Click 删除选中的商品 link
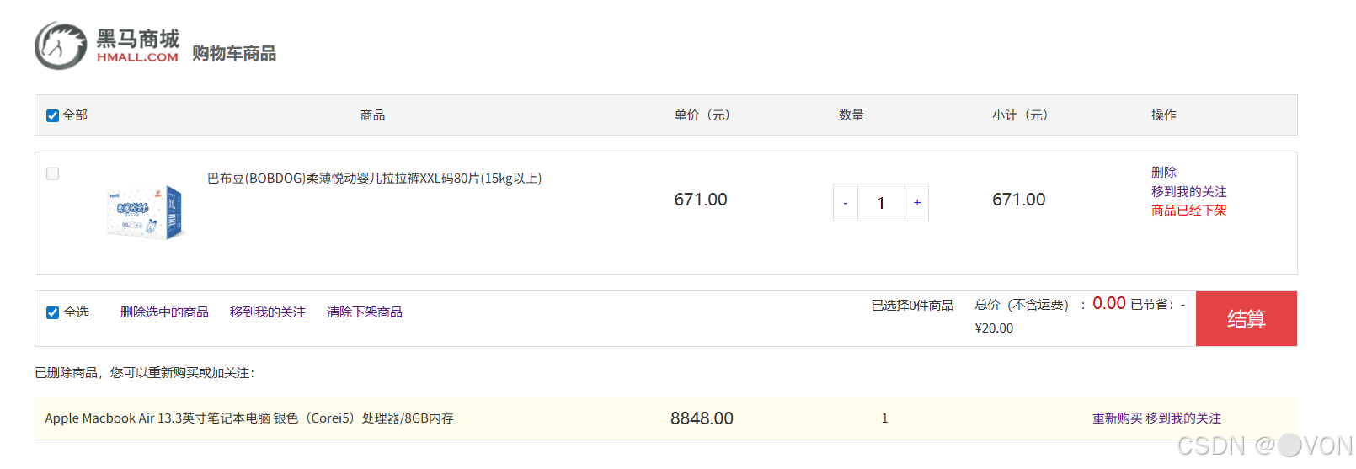1356x469 pixels. coord(164,312)
